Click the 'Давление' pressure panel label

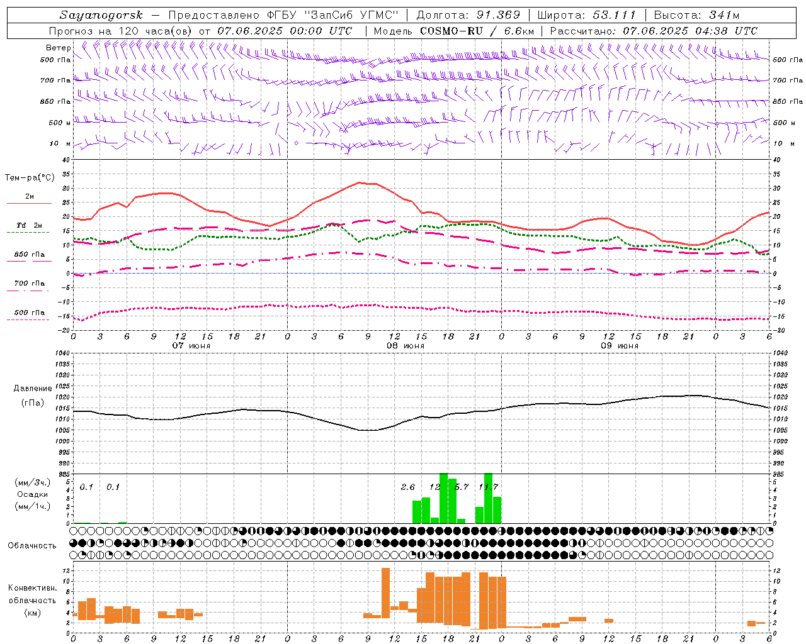point(33,389)
